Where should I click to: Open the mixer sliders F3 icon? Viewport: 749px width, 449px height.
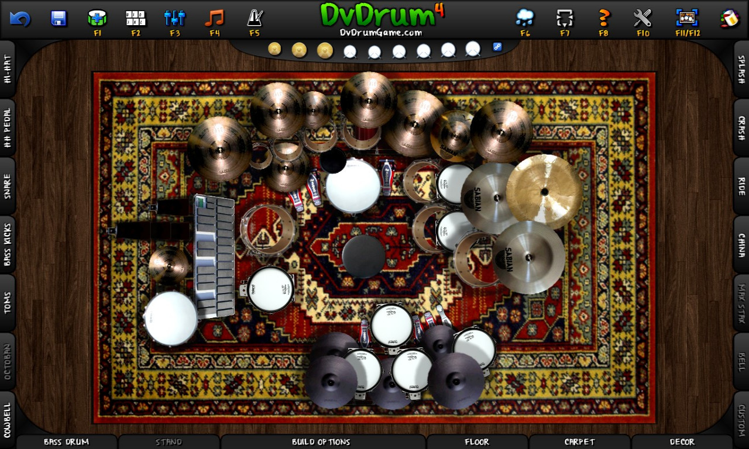174,19
